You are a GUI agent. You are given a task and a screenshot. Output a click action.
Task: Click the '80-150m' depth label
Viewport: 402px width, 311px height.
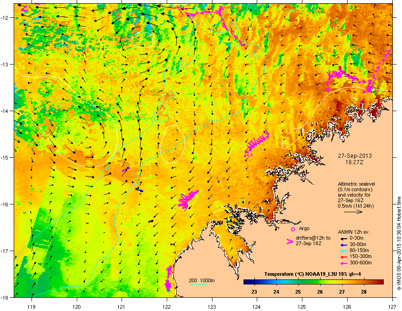[x=359, y=250]
